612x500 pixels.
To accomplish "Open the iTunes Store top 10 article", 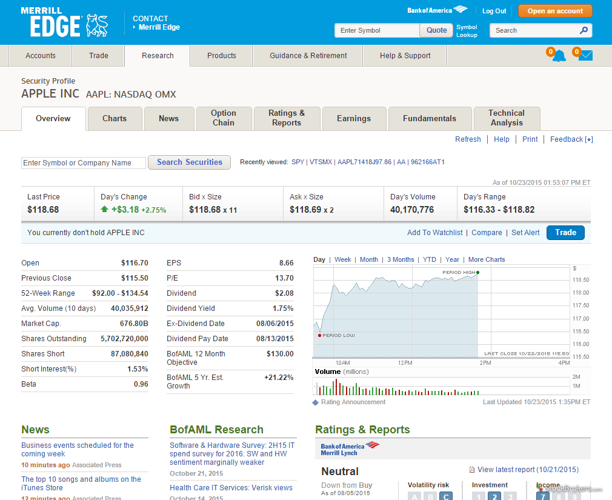I will click(81, 484).
